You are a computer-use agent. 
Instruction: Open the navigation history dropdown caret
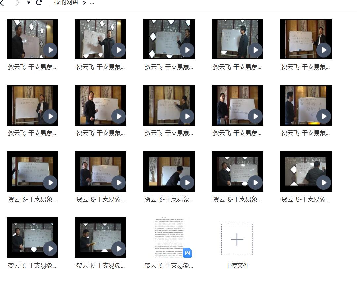[x=29, y=3]
